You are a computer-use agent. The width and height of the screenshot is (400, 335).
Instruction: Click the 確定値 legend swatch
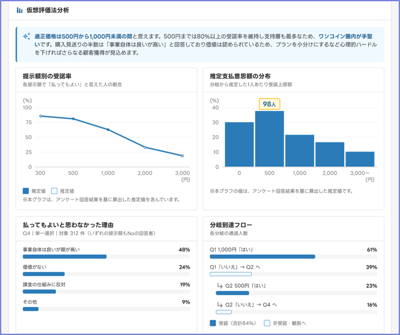click(x=26, y=191)
